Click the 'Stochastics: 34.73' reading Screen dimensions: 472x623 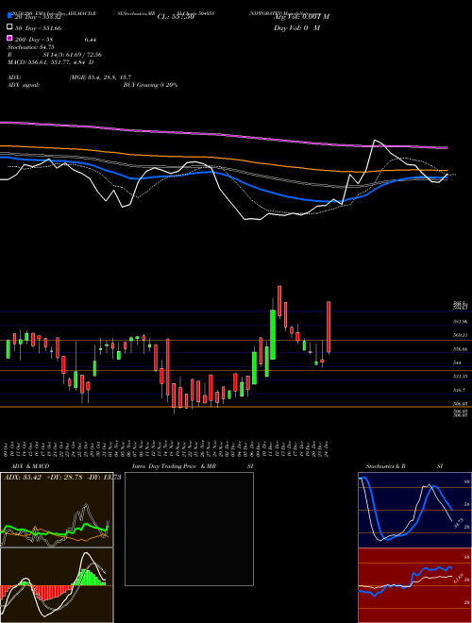point(30,47)
